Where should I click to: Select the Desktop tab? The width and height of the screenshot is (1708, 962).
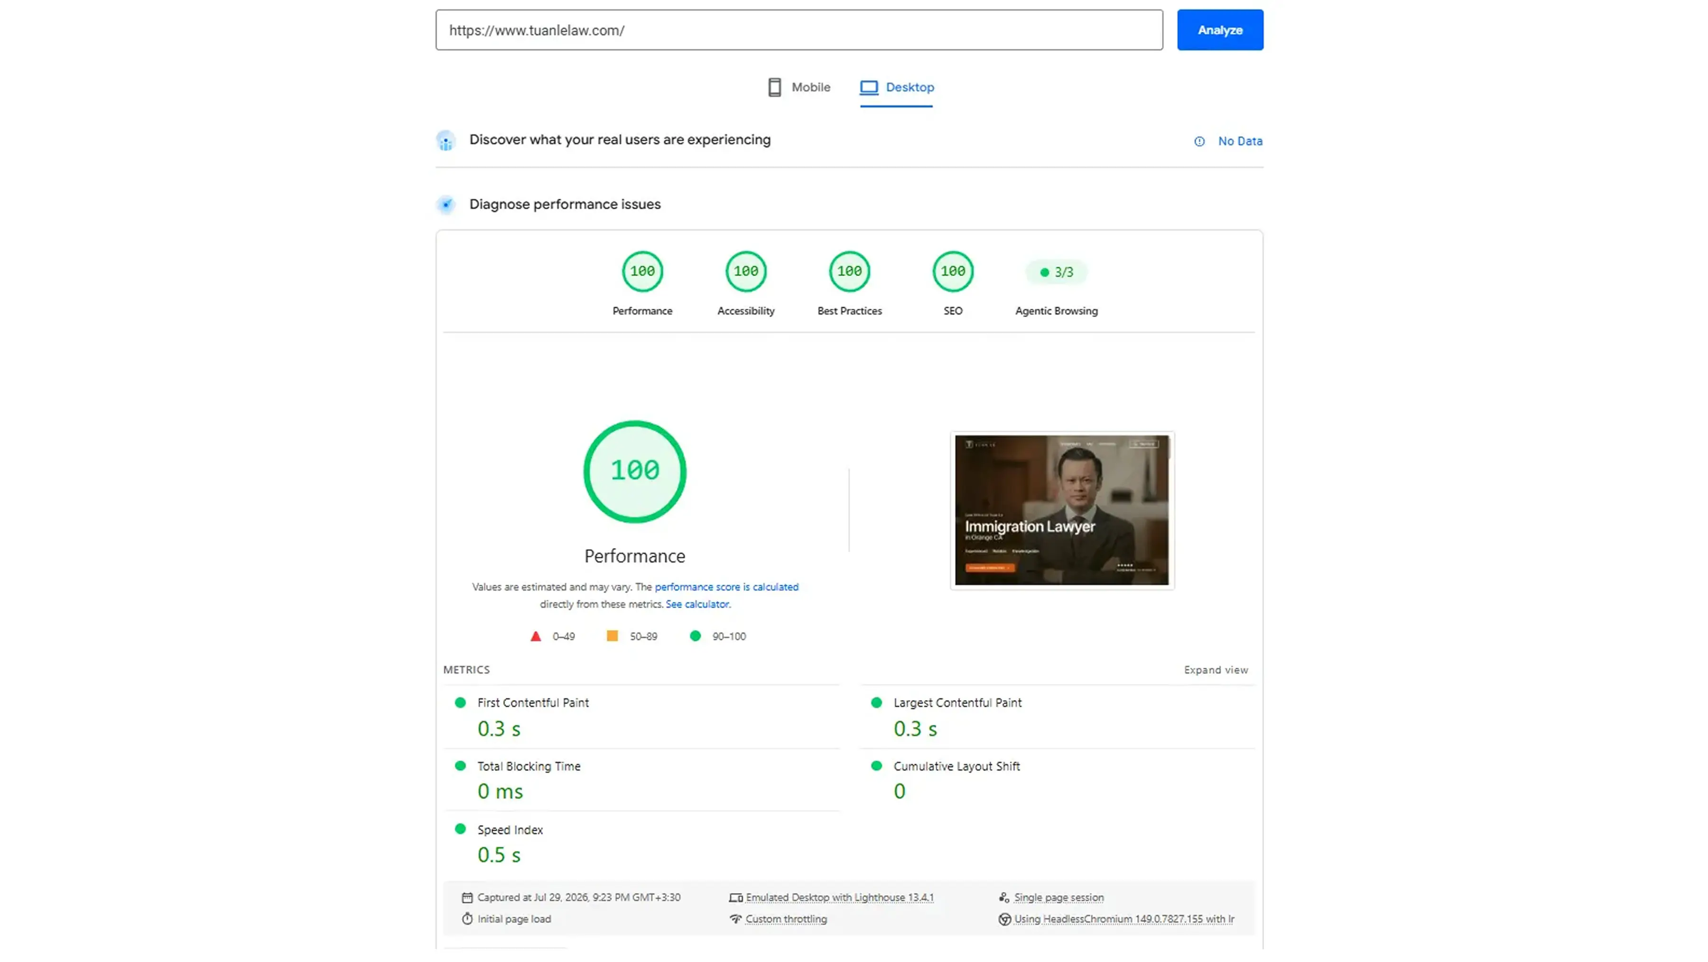(896, 87)
